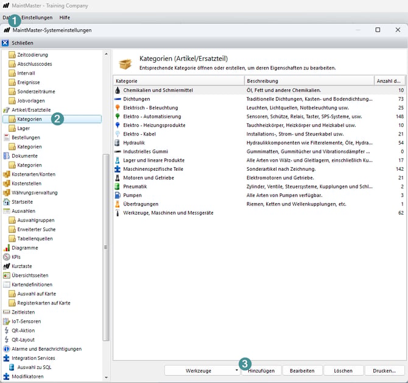Click the KPIs gauge icon

(x=7, y=257)
